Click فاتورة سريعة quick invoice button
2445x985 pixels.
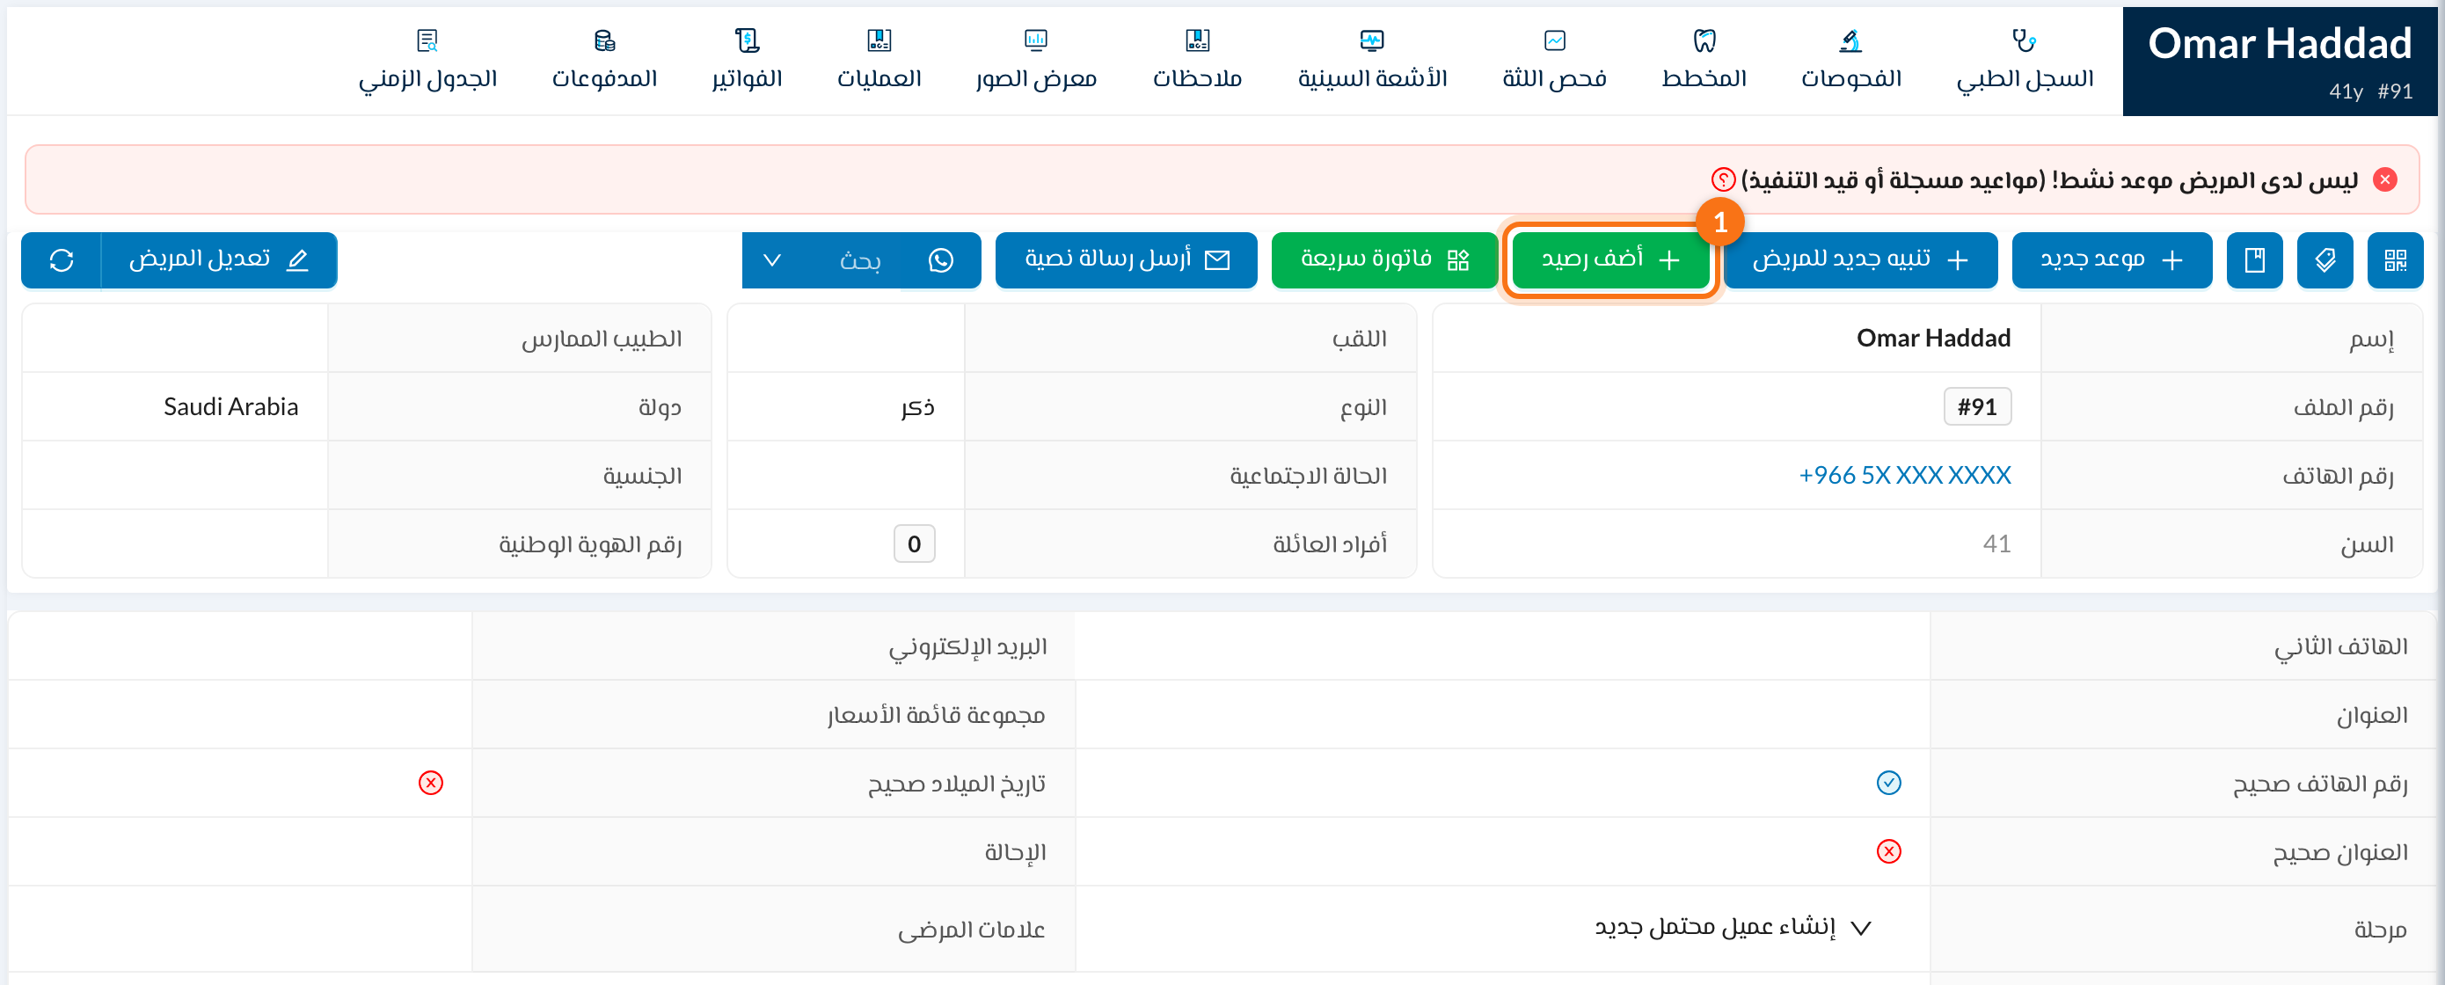(1385, 260)
